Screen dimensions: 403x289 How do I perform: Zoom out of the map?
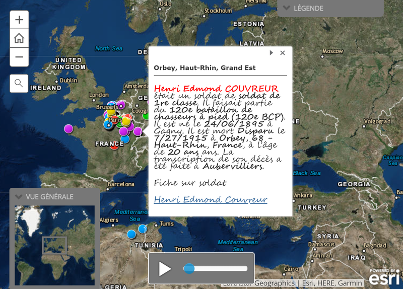coord(19,57)
